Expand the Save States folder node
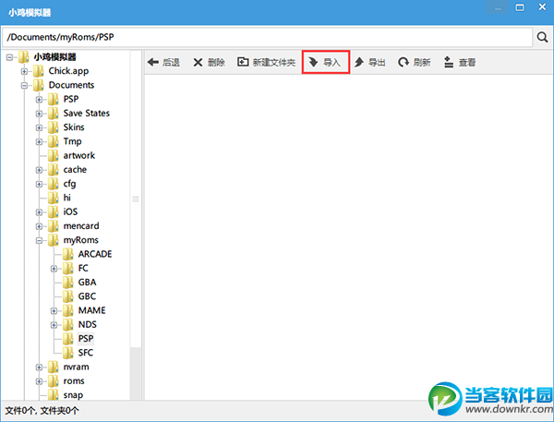 [39, 114]
